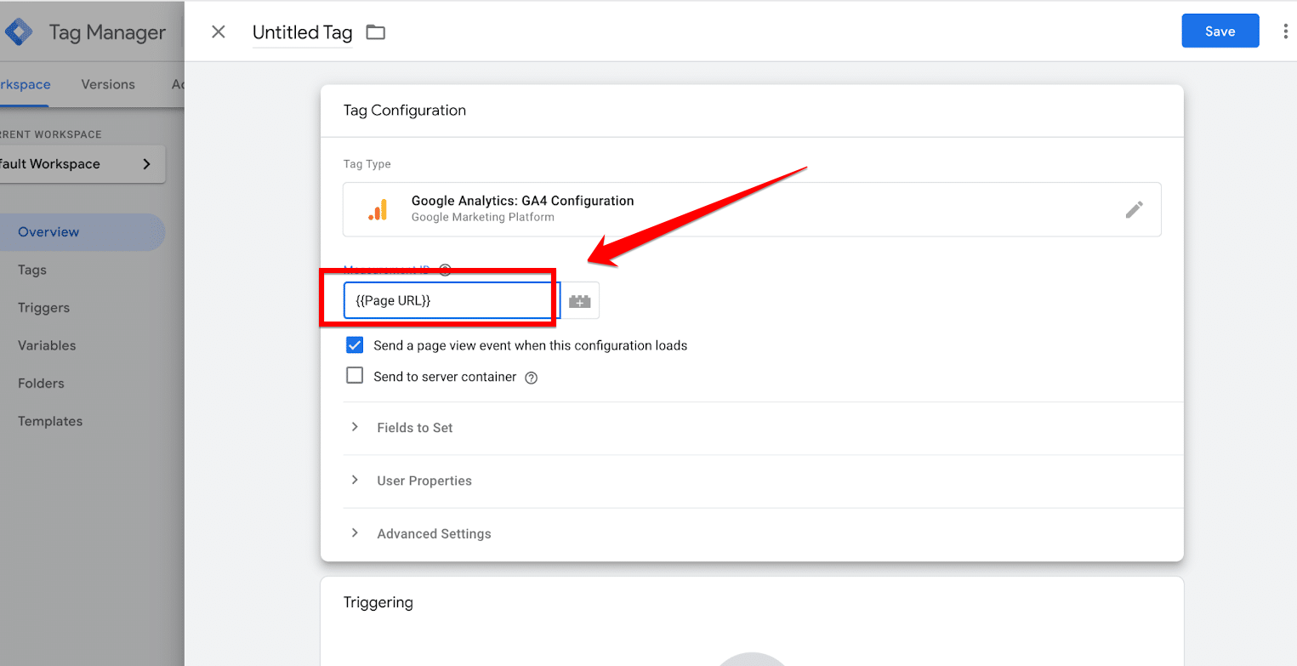Viewport: 1297px width, 666px height.
Task: Click the folder icon beside Untitled Tag
Action: [375, 32]
